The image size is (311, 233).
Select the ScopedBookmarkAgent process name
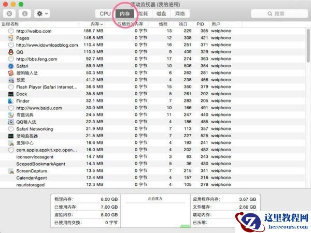[40, 164]
